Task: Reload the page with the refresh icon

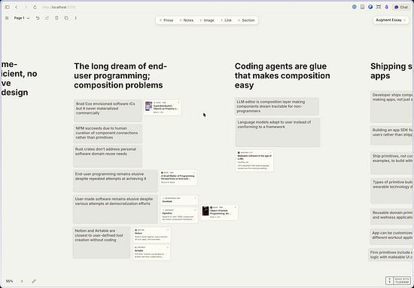Action: click(35, 7)
